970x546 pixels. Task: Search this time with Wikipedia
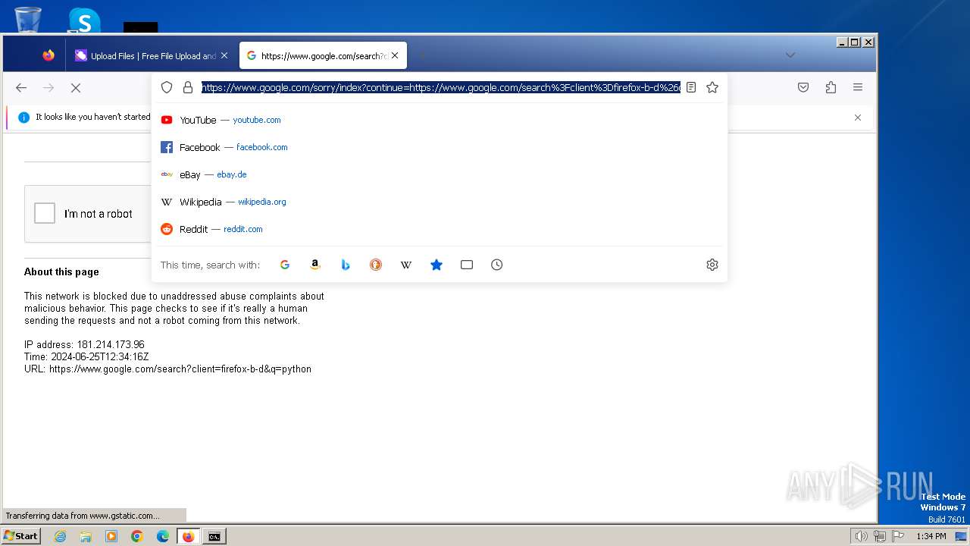406,265
